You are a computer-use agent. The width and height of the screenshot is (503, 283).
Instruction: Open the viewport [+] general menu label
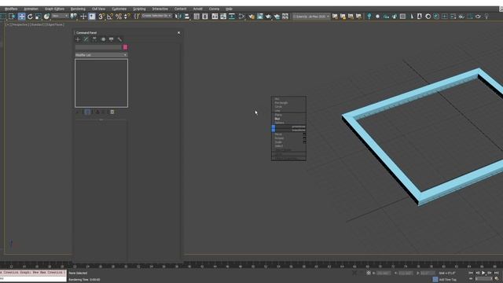click(x=7, y=24)
